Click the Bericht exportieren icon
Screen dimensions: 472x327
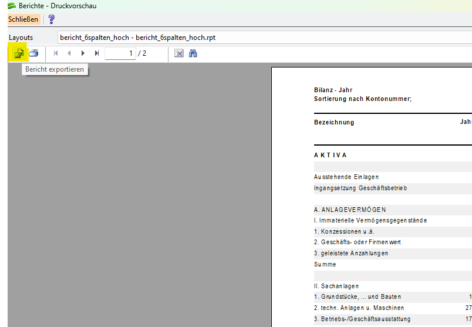pyautogui.click(x=18, y=53)
